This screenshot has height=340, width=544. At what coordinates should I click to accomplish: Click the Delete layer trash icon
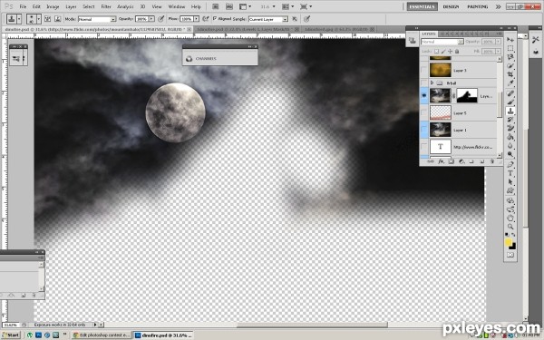491,161
